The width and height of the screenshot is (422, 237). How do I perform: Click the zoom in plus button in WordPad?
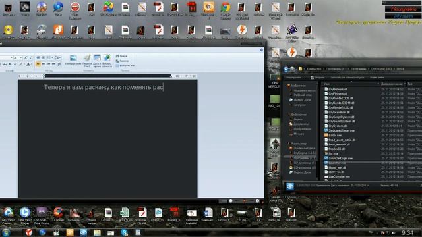pos(258,201)
